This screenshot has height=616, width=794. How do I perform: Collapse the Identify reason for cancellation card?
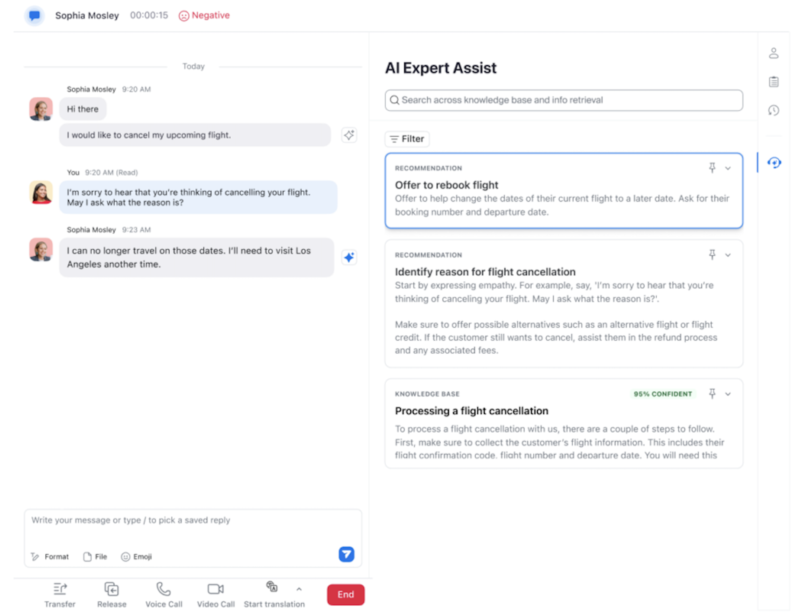click(x=728, y=255)
